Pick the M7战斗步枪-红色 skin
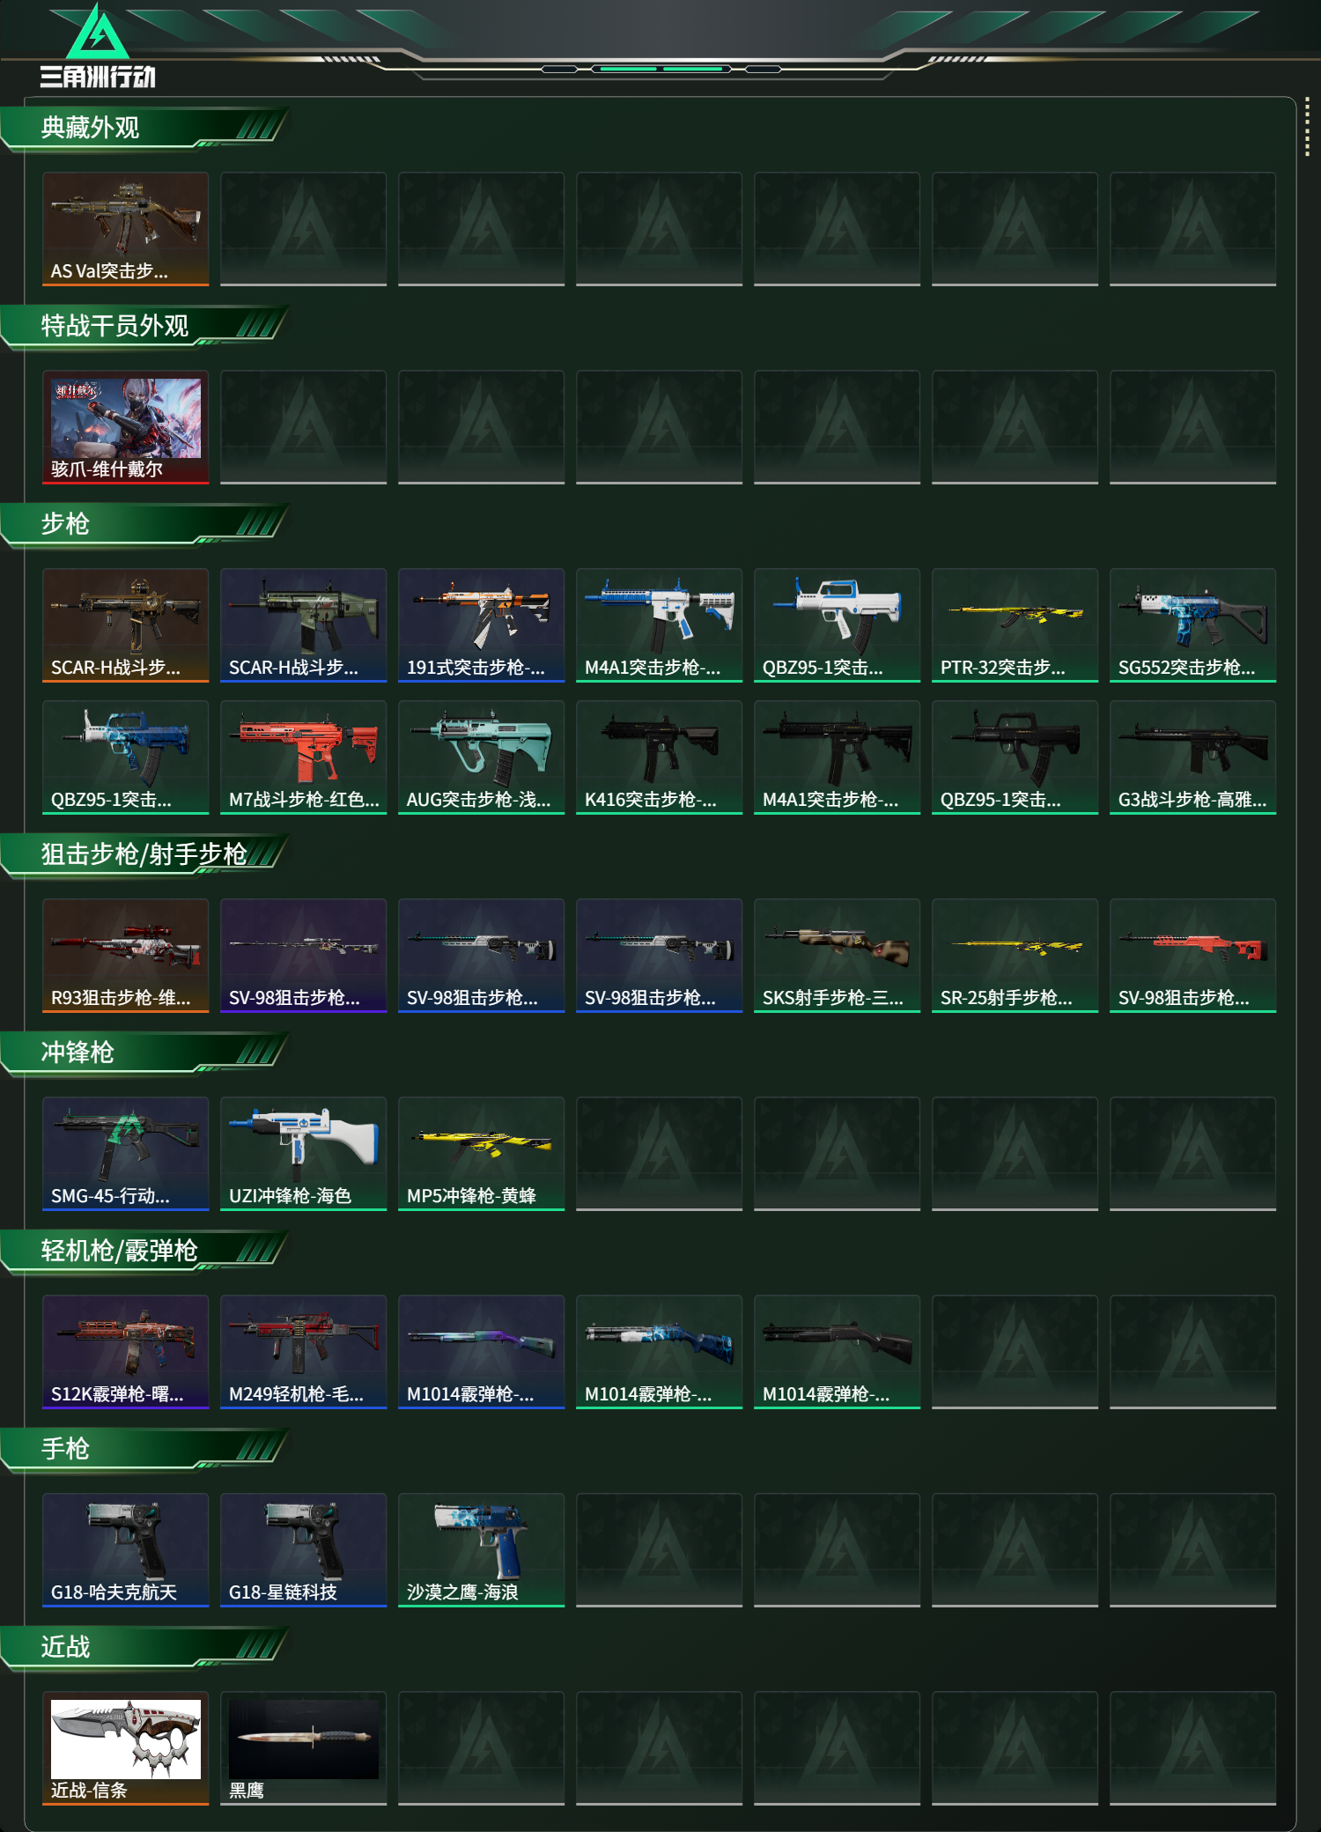The height and width of the screenshot is (1832, 1321). pyautogui.click(x=303, y=757)
